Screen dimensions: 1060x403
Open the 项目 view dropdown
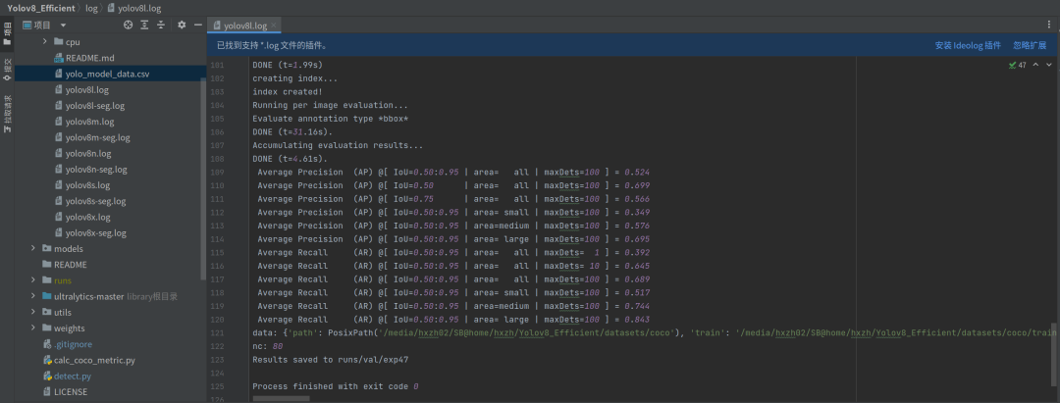[x=64, y=25]
